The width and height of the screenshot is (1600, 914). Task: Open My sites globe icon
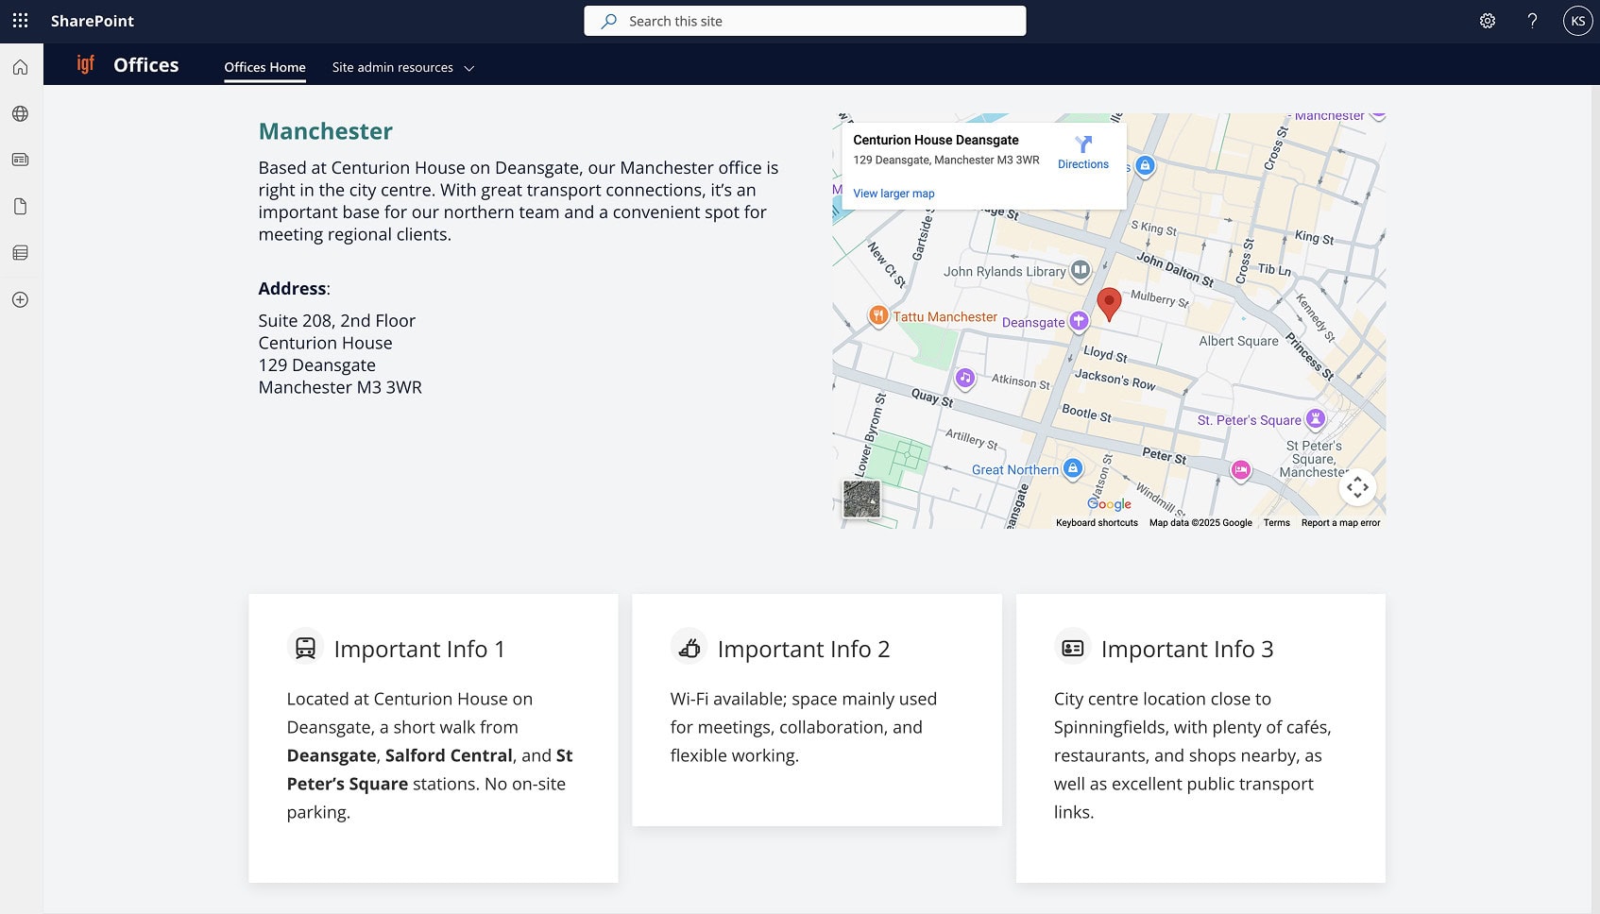[20, 113]
